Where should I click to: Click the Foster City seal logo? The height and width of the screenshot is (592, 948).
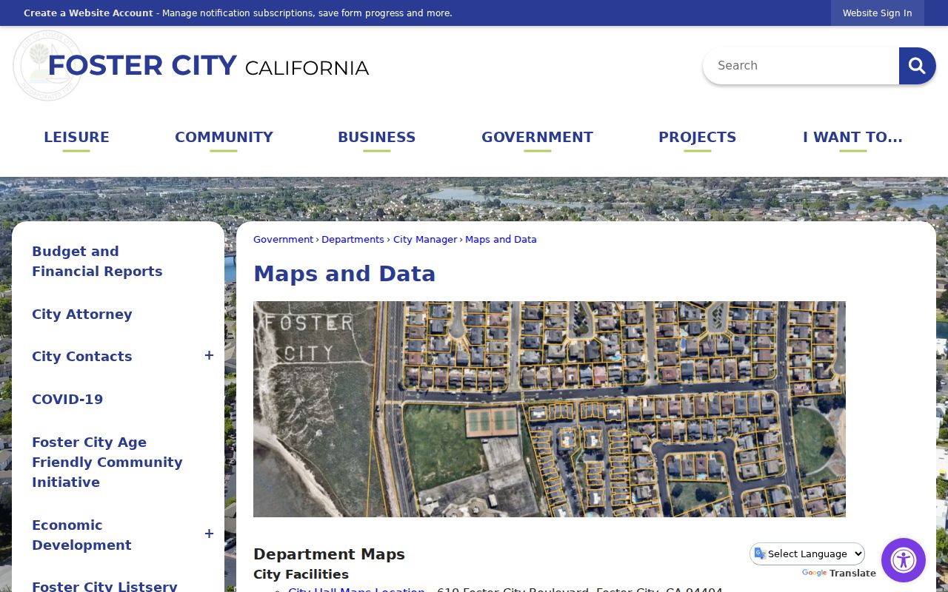[x=47, y=66]
